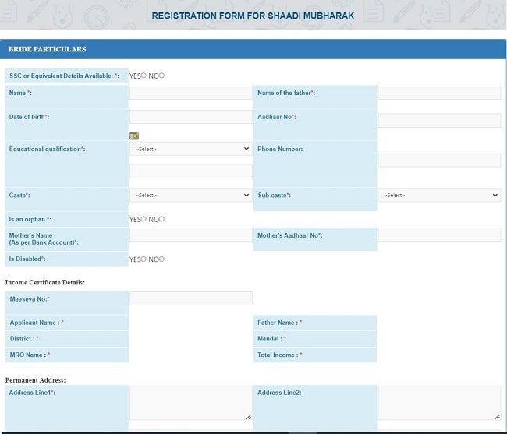Click the Father Name label
The width and height of the screenshot is (507, 434).
(x=280, y=323)
